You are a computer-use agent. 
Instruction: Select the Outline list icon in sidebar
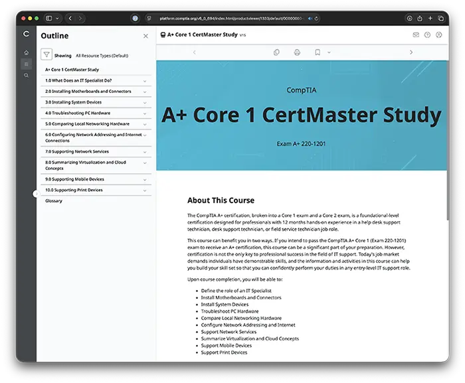(26, 64)
